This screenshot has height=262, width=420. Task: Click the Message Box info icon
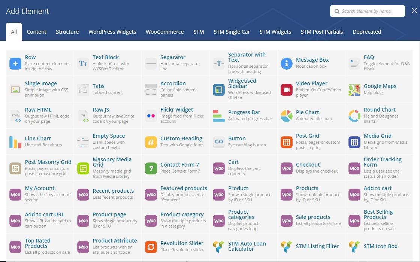[x=286, y=64]
